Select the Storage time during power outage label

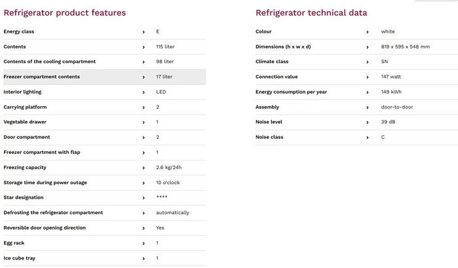(x=45, y=183)
